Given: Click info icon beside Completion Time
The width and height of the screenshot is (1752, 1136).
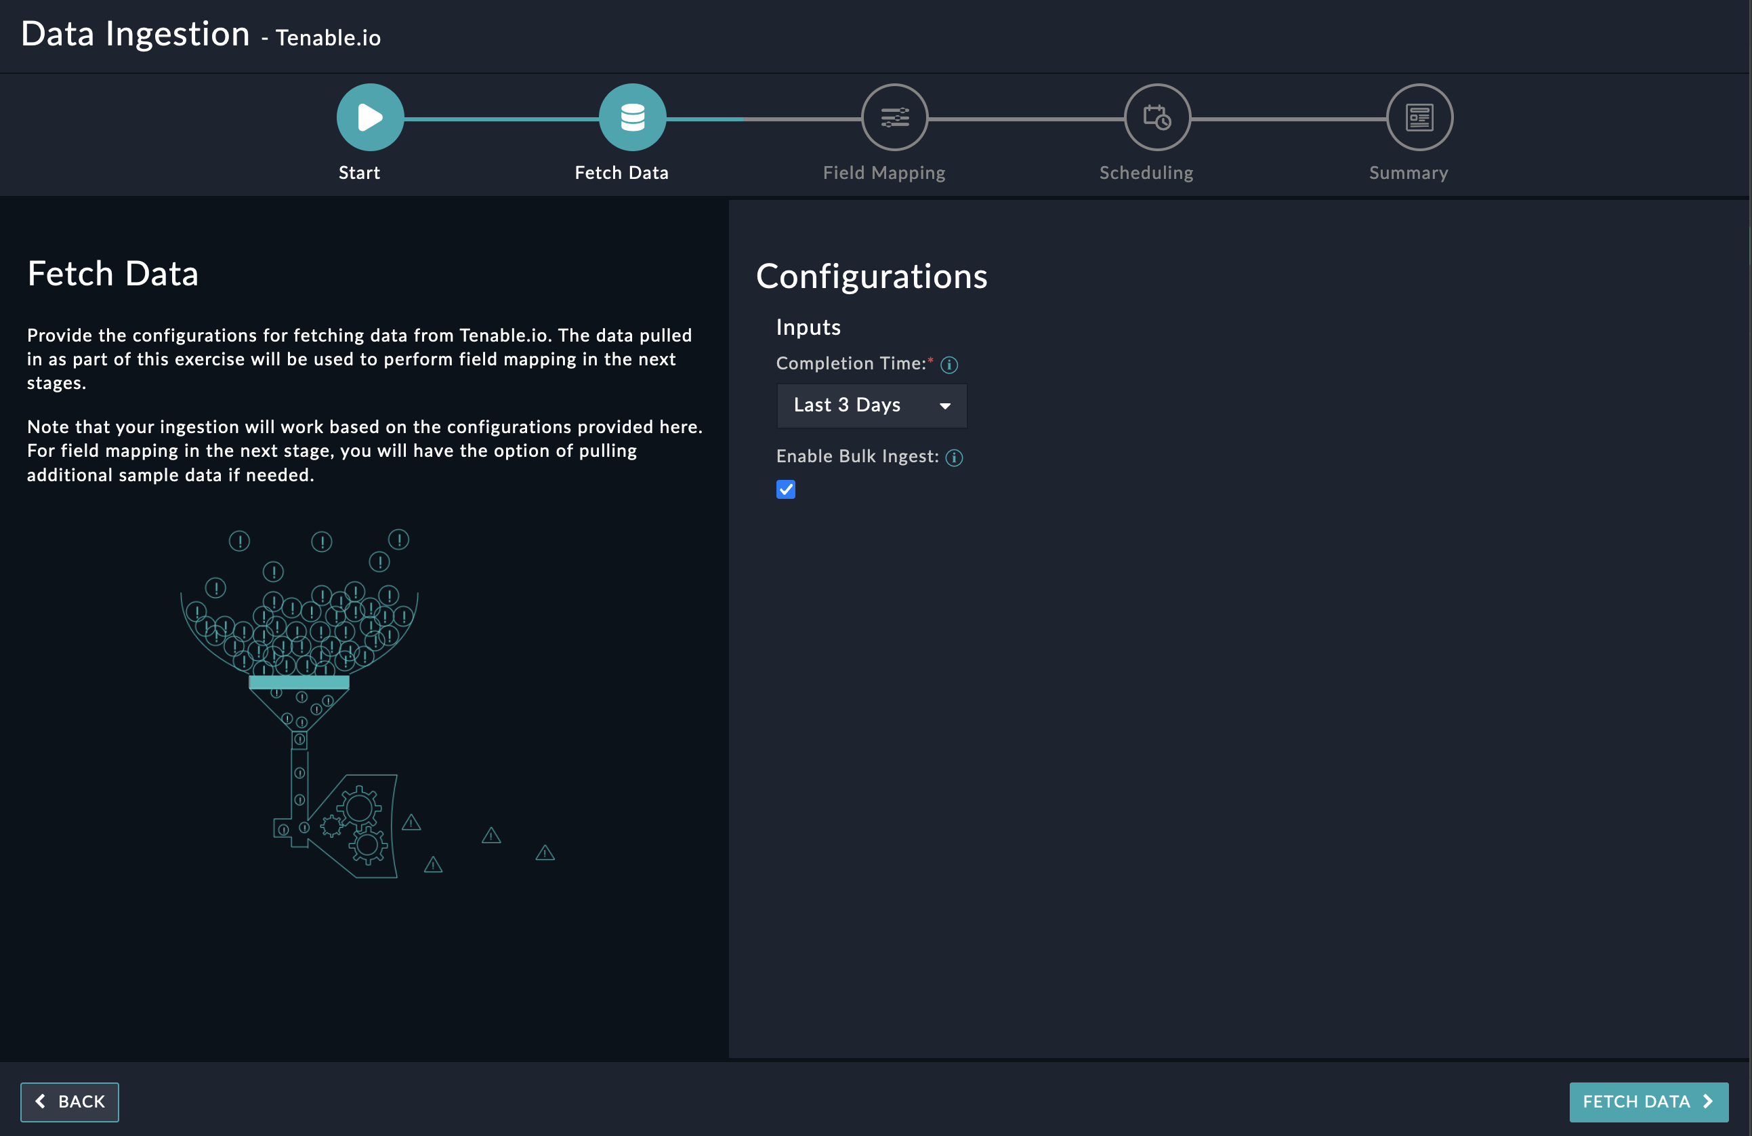Looking at the screenshot, I should [x=949, y=365].
